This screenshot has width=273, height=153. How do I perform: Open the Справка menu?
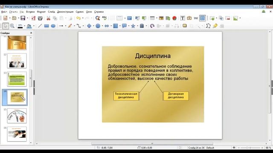(x=99, y=12)
